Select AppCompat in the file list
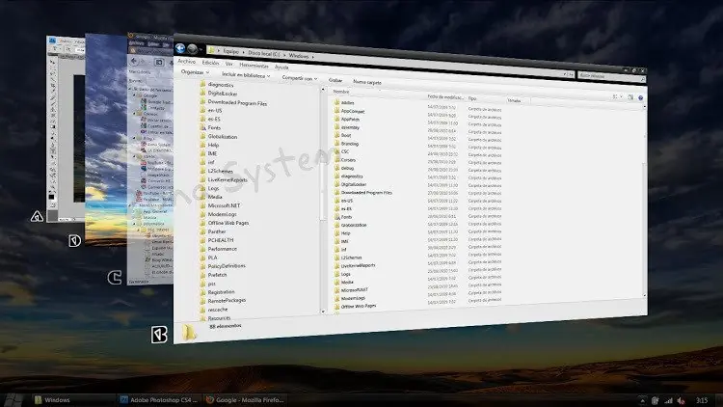Viewport: 723px width, 407px height. click(353, 111)
